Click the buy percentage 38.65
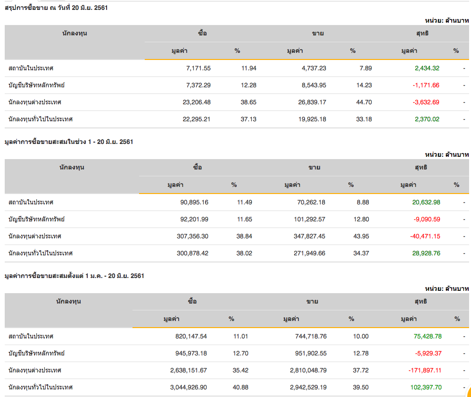The height and width of the screenshot is (397, 471). (x=248, y=102)
